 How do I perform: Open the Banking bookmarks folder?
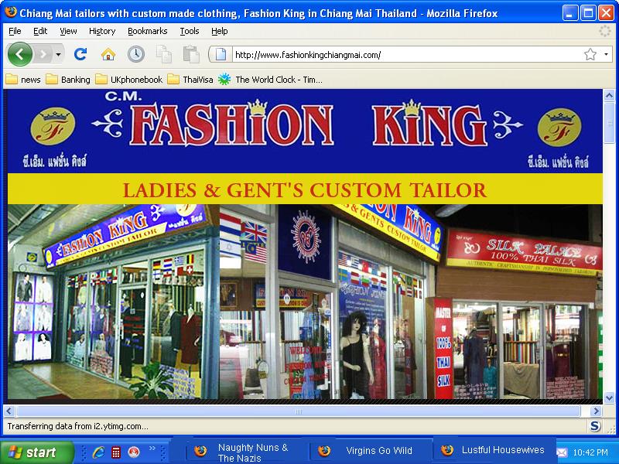point(68,80)
